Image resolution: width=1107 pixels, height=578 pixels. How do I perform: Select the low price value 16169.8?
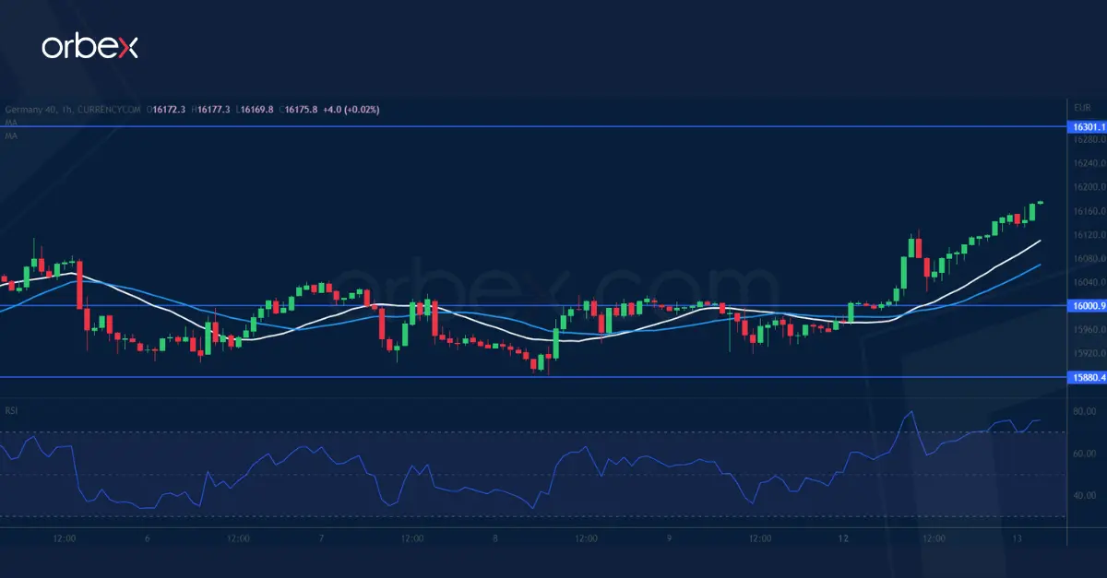coord(257,110)
